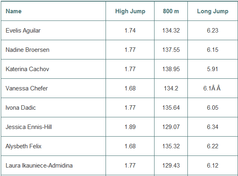Select the 800 m column header
This screenshot has width=238, height=176.
tap(171, 11)
